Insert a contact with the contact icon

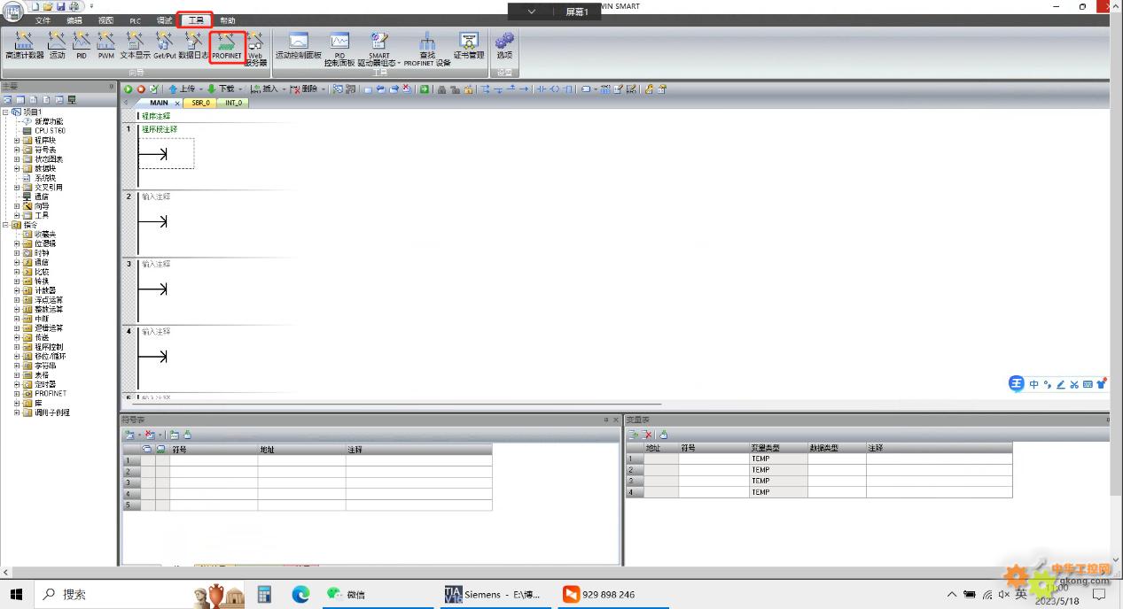pyautogui.click(x=541, y=89)
